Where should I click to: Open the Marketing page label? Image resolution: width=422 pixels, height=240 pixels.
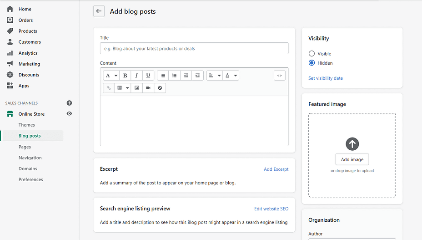pos(30,64)
